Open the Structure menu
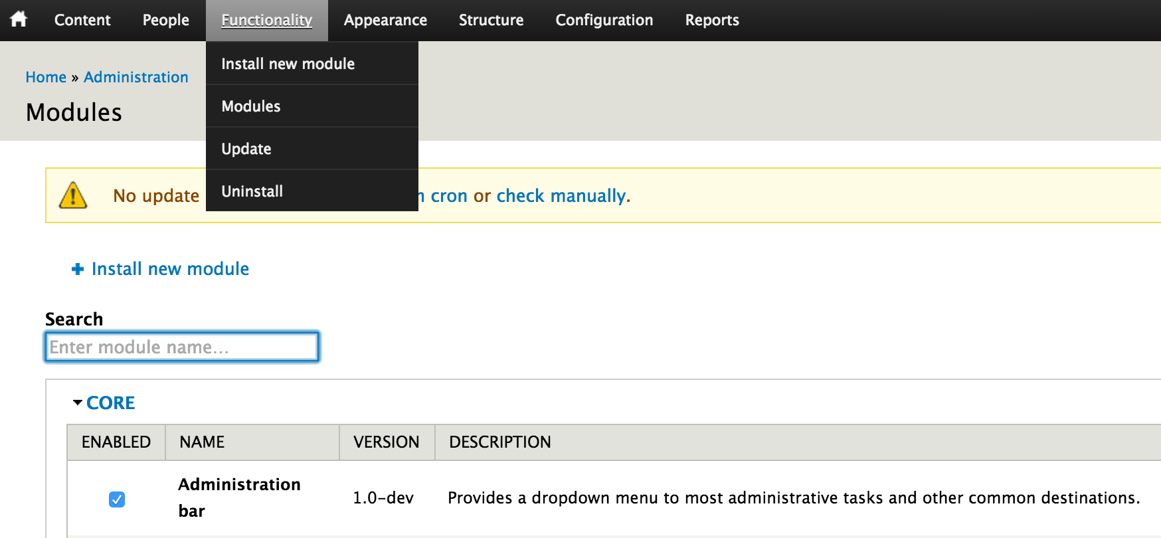 491,20
